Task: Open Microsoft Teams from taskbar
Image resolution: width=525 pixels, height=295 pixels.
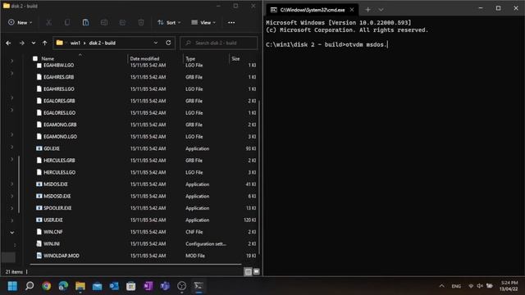Action: [x=165, y=286]
